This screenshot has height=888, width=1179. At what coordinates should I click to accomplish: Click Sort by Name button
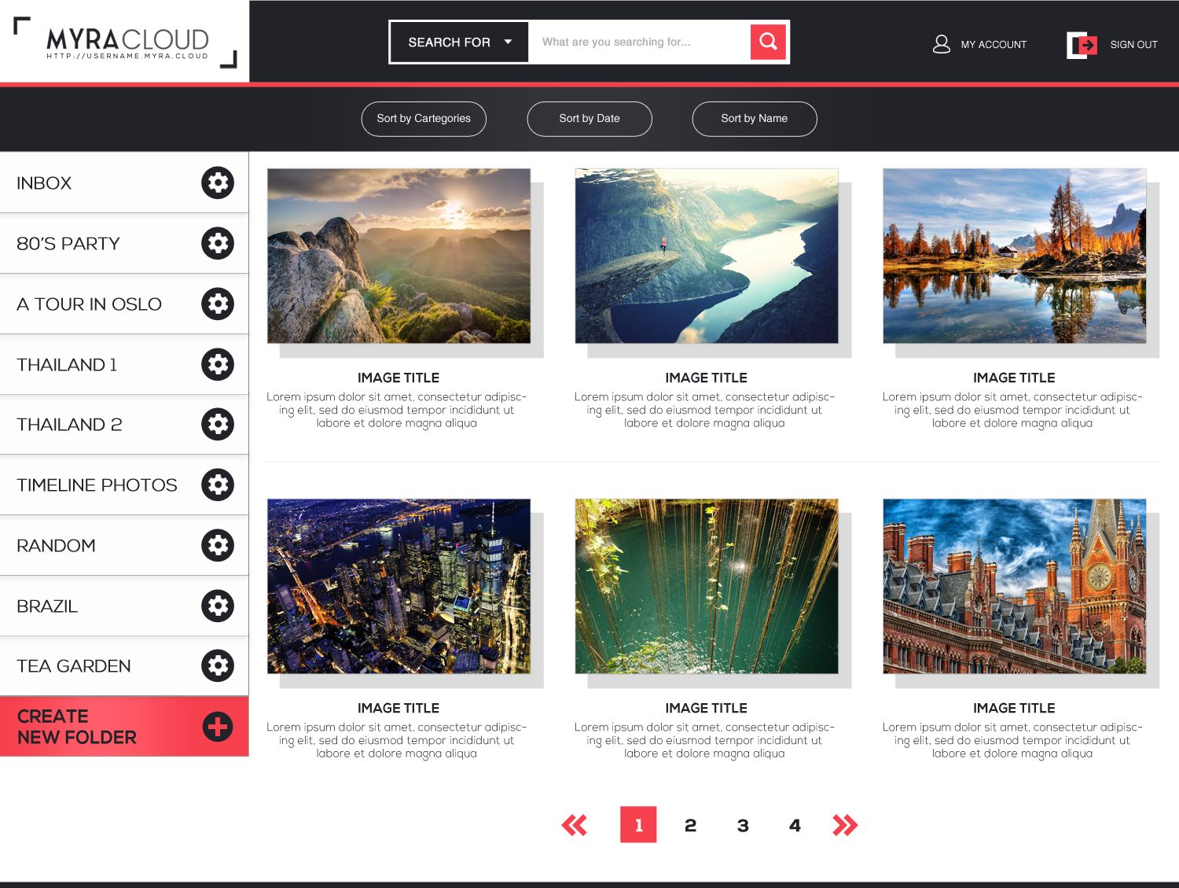755,119
